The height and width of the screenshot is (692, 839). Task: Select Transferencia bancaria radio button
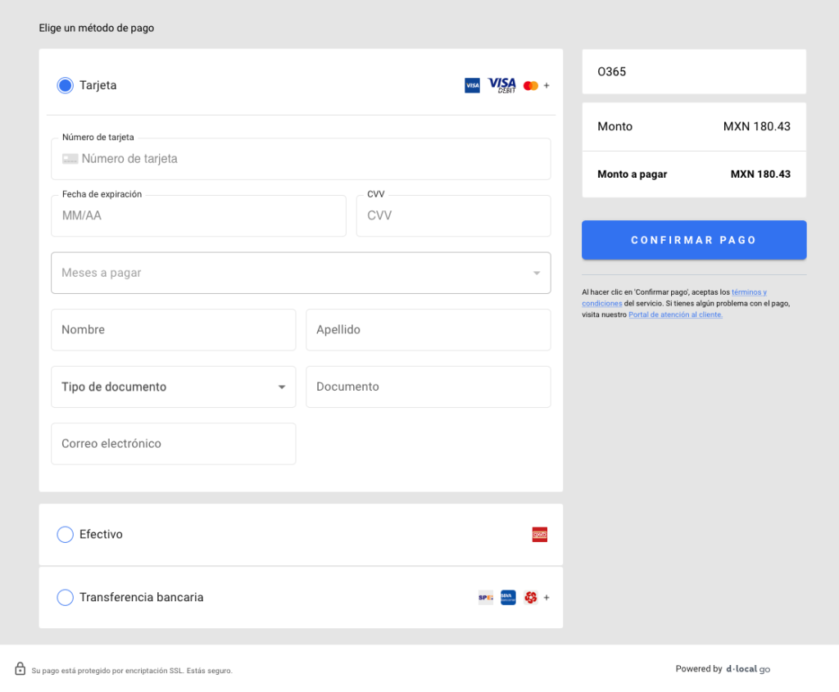click(65, 598)
